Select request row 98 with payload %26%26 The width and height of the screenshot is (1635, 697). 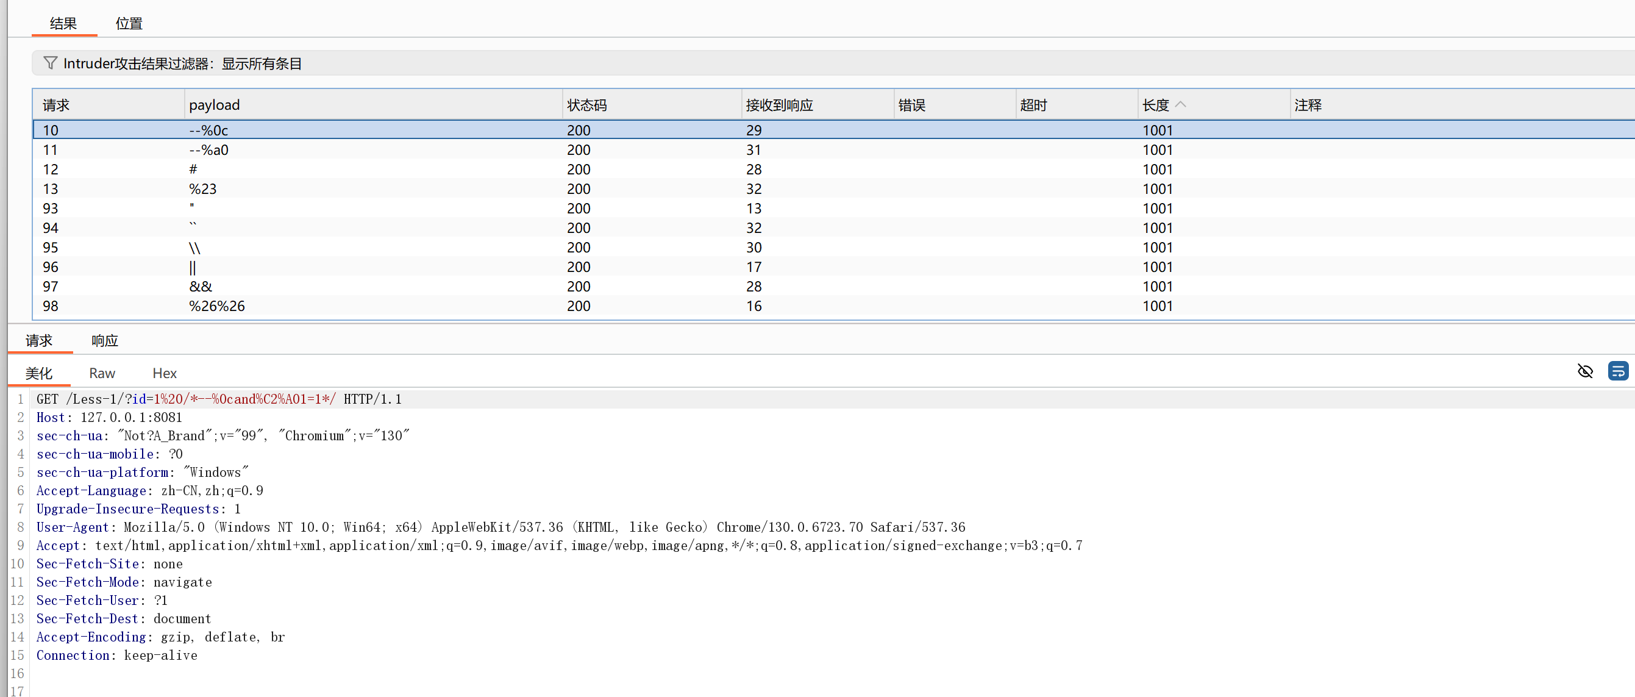coord(216,306)
